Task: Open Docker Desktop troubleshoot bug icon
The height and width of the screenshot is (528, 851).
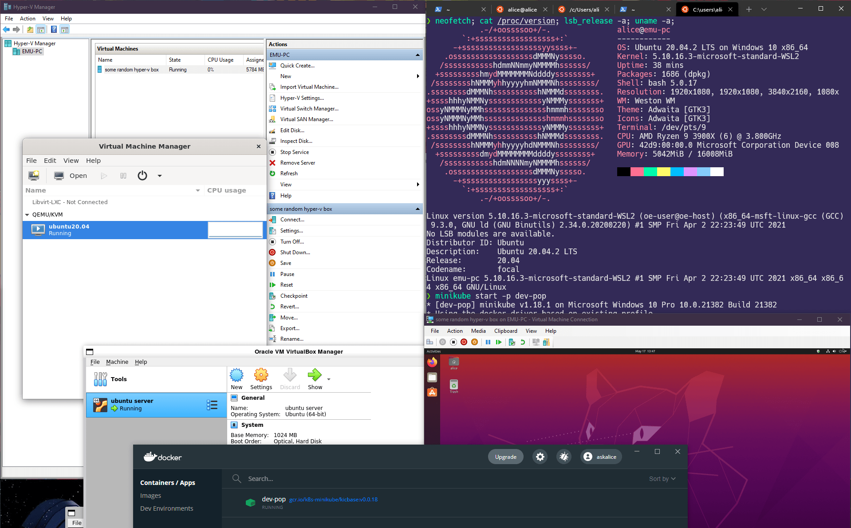Action: [x=564, y=457]
